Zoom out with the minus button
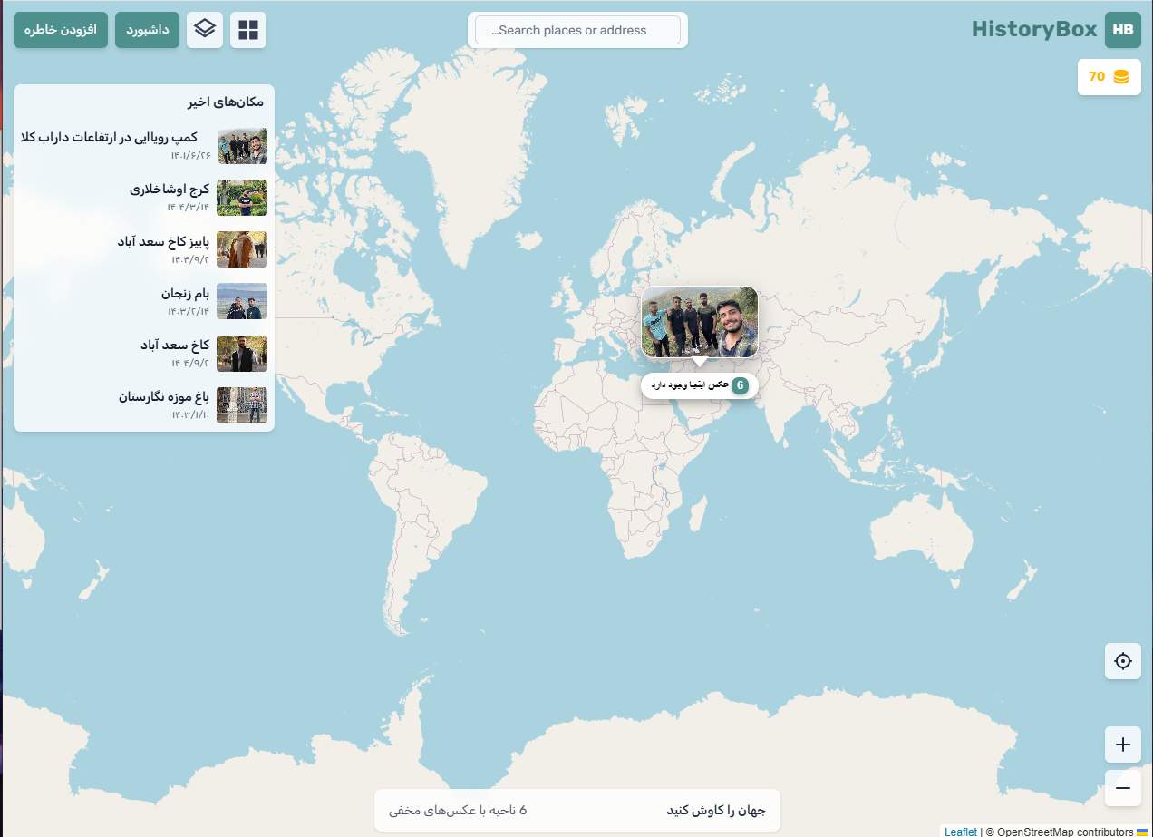The width and height of the screenshot is (1153, 837). [x=1122, y=788]
